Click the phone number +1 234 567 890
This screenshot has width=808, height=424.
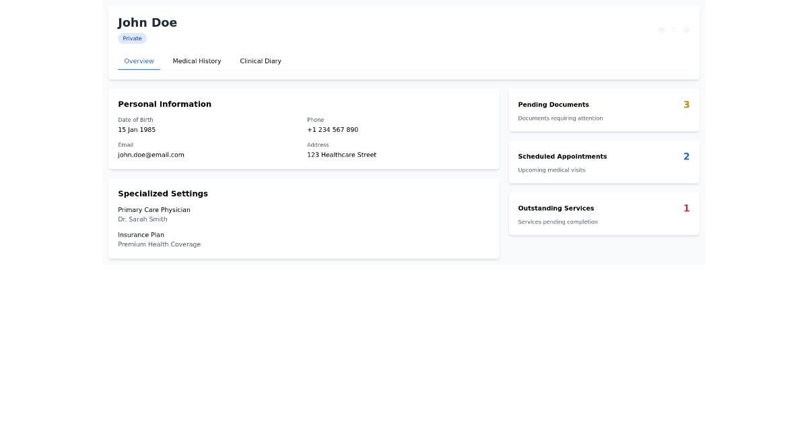(333, 129)
